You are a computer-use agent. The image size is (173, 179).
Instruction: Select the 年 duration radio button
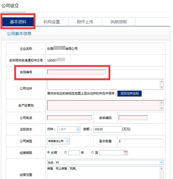pos(66,152)
